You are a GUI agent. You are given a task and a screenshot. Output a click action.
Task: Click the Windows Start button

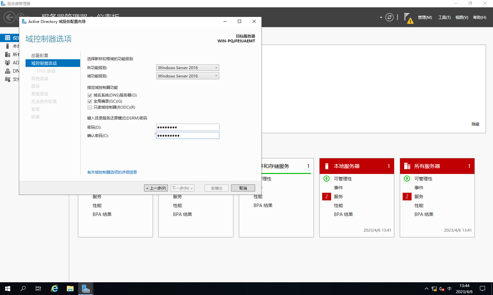8,289
